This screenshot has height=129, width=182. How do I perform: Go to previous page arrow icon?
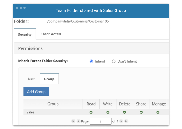(x=79, y=121)
